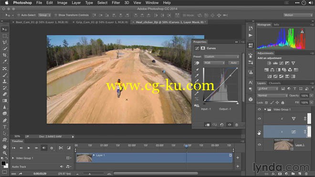Click the timeline zoom slider handle
Viewport: 315px width, 177px height.
pos(90,174)
